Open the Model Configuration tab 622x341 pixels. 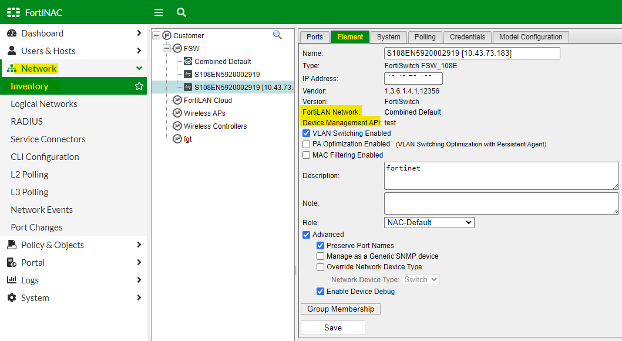(x=530, y=36)
